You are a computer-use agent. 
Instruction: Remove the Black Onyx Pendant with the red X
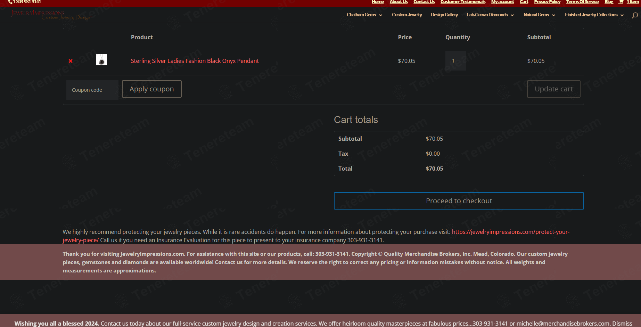(x=71, y=61)
